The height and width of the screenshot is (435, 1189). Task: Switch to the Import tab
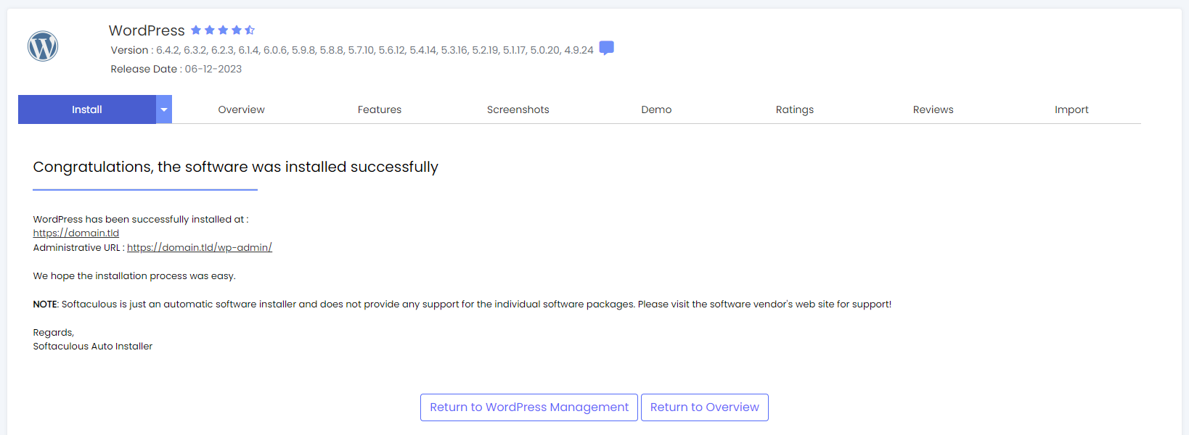click(x=1071, y=109)
